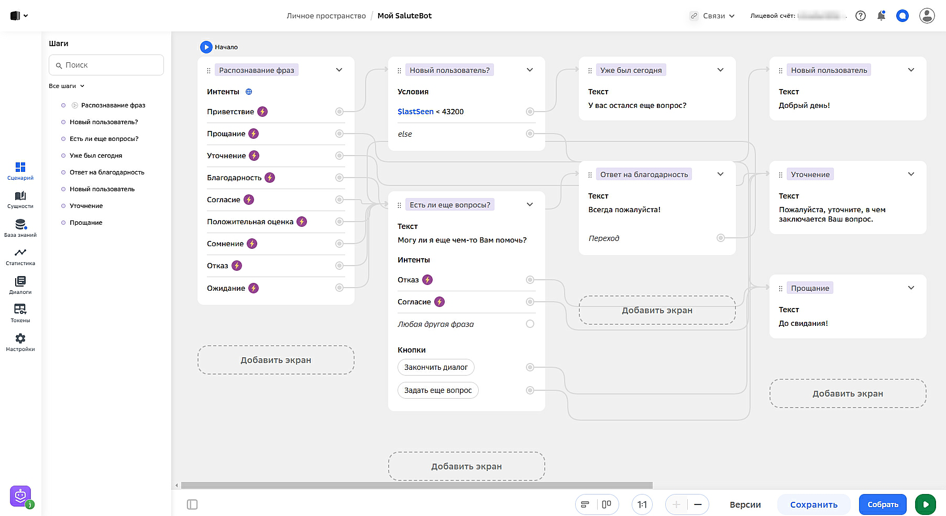
Task: Click the connector circle for Любая другая фраза
Action: coord(530,324)
